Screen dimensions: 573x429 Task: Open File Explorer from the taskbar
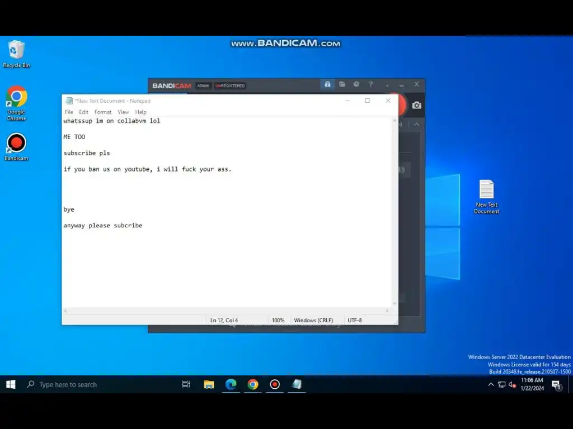point(209,384)
